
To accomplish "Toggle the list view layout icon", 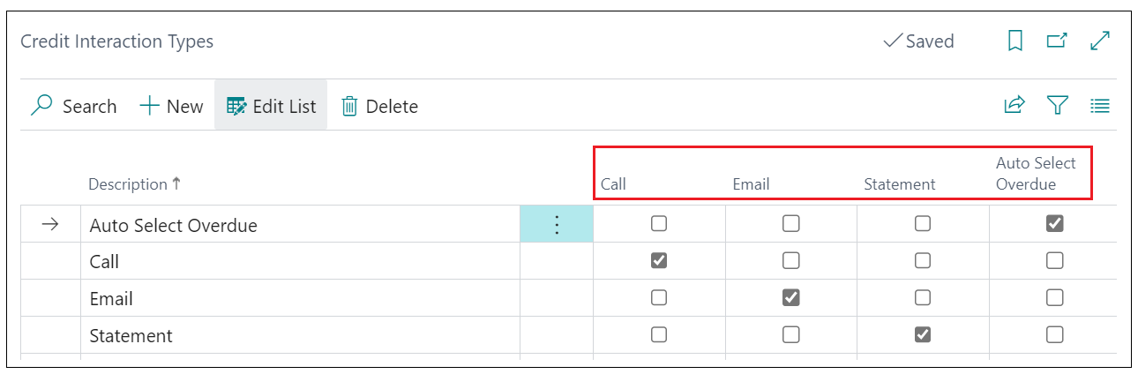I will coord(1099,106).
